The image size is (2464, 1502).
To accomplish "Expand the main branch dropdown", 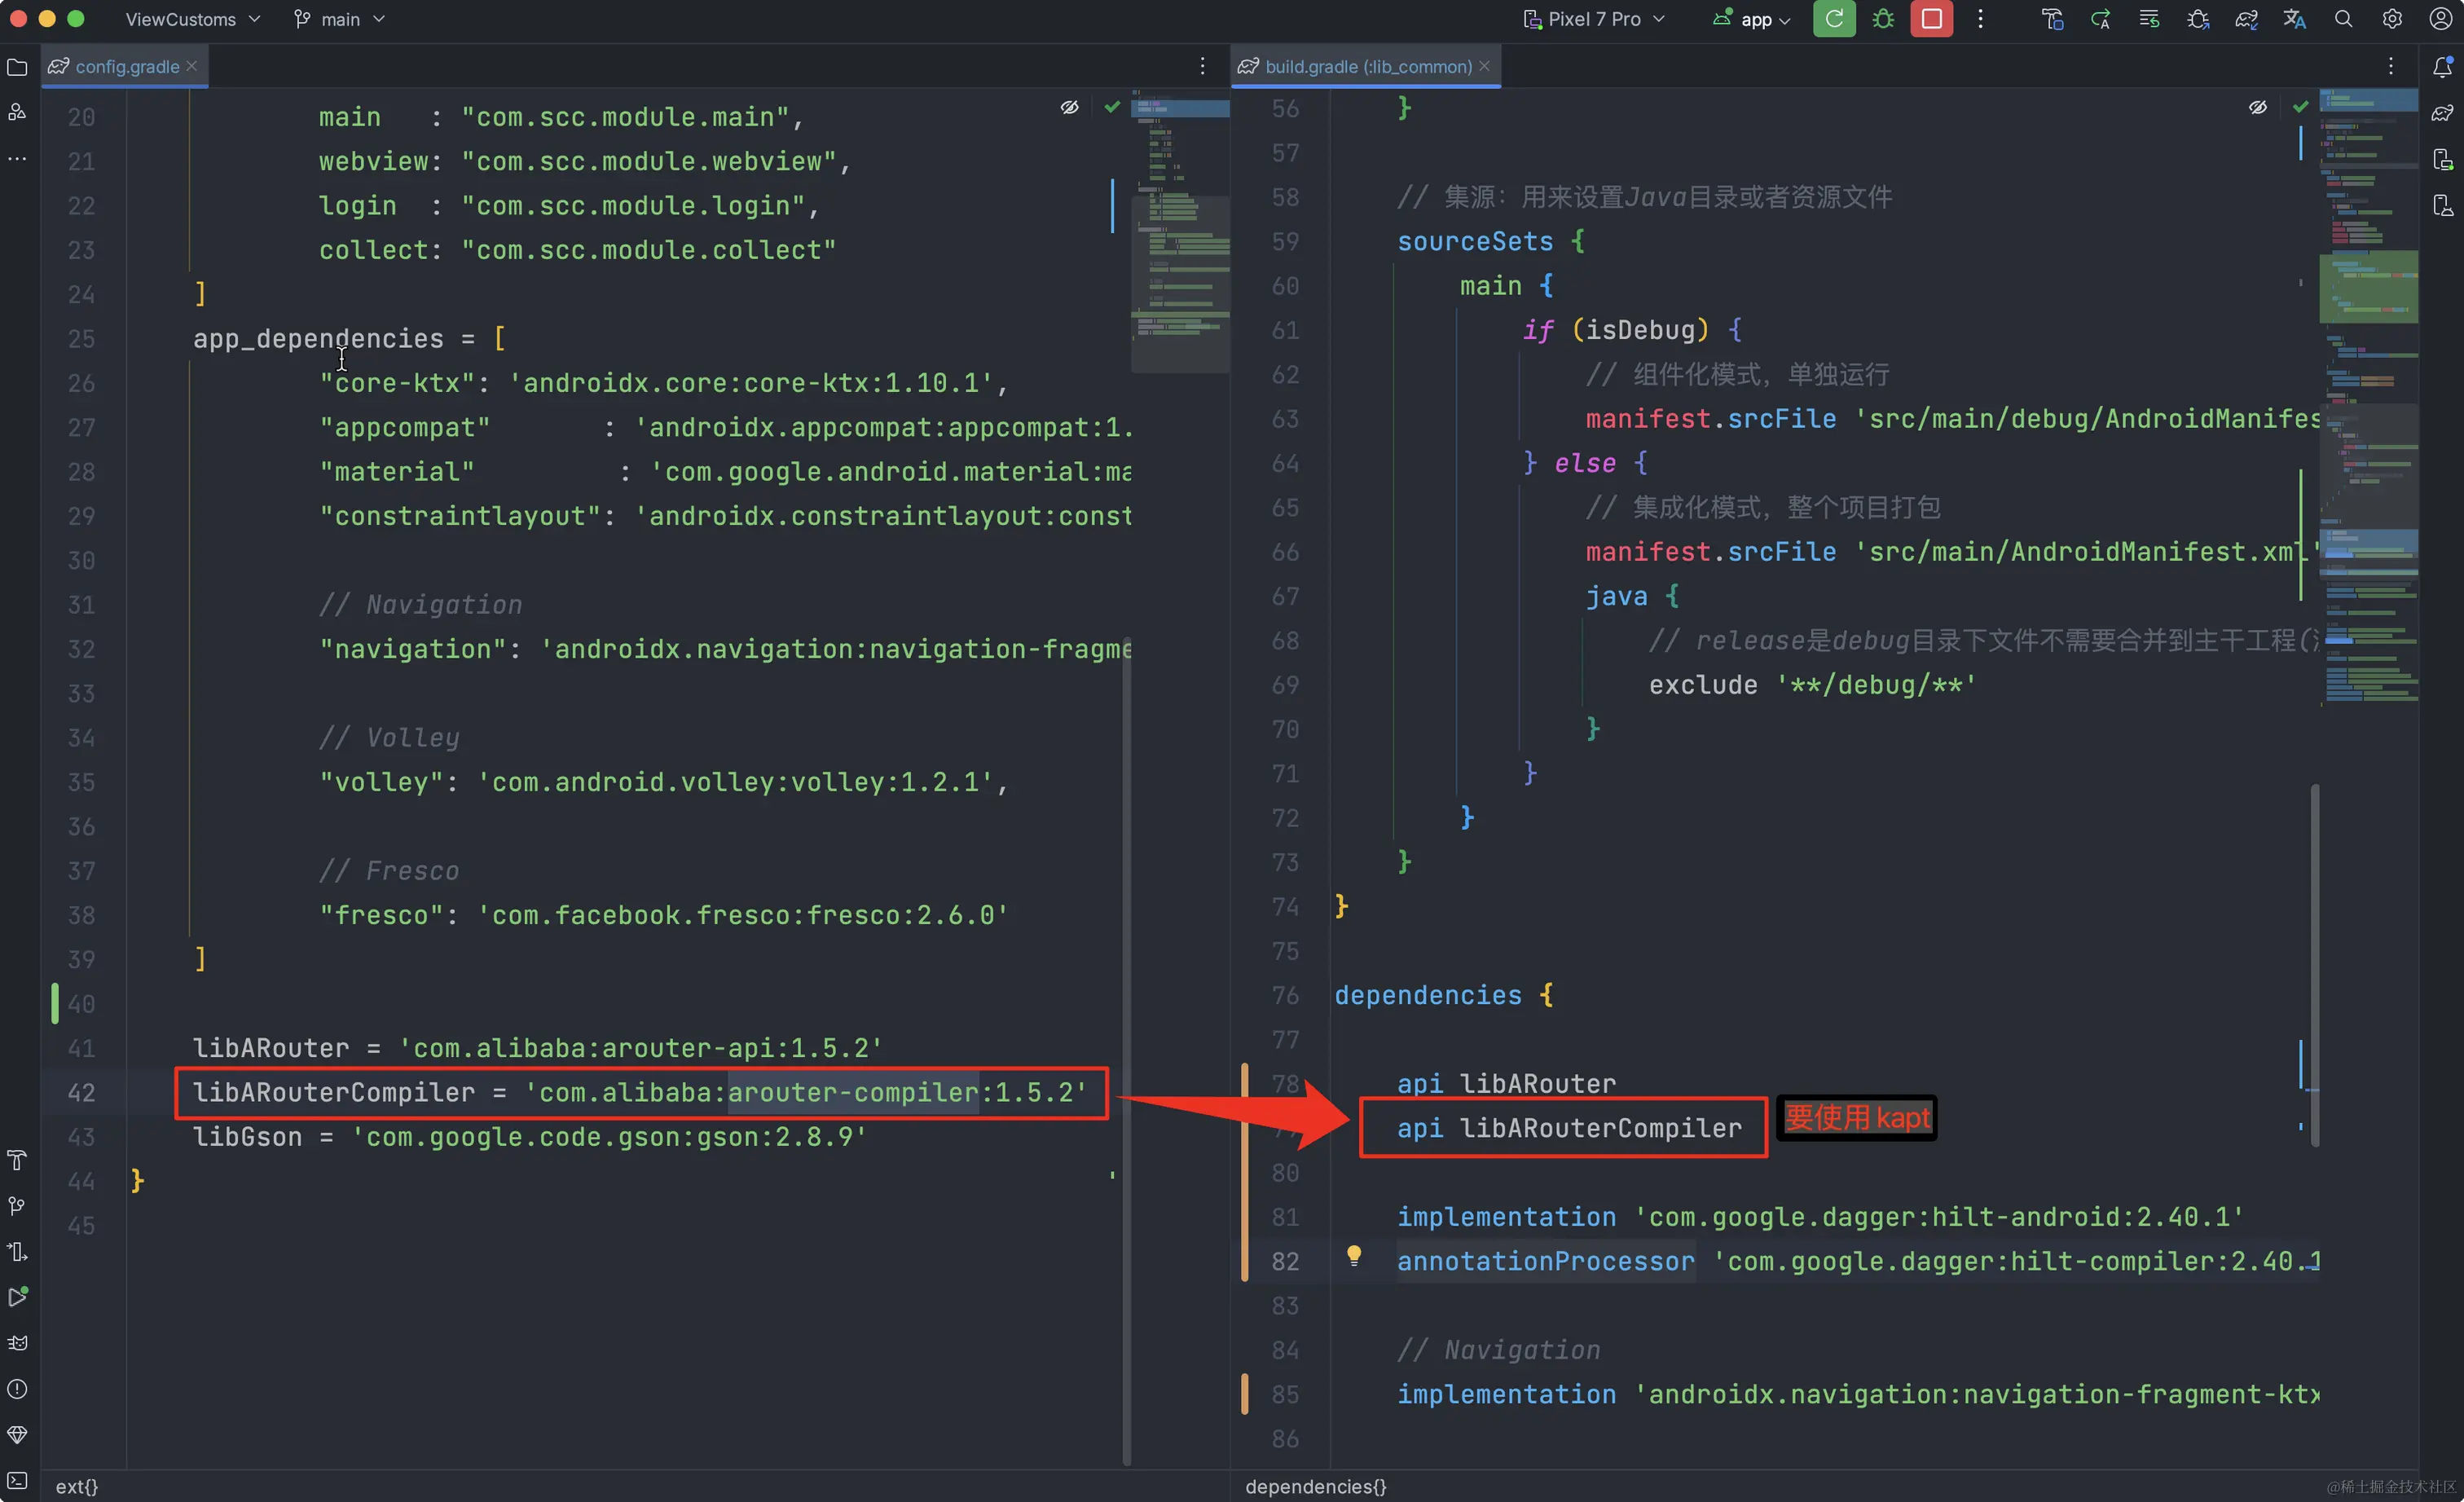I will [x=340, y=19].
